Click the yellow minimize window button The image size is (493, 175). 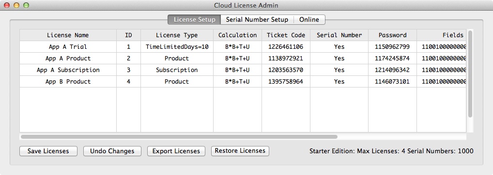tap(16, 5)
